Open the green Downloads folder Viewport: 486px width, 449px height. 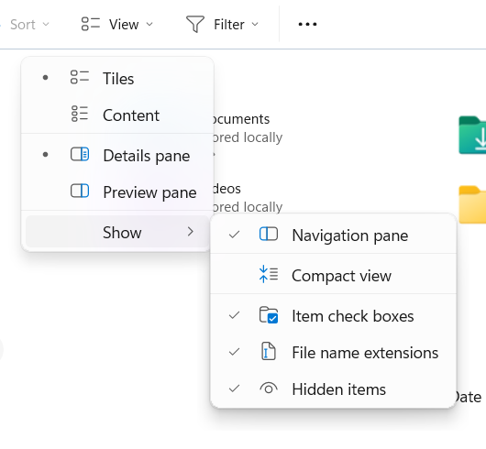(x=472, y=135)
